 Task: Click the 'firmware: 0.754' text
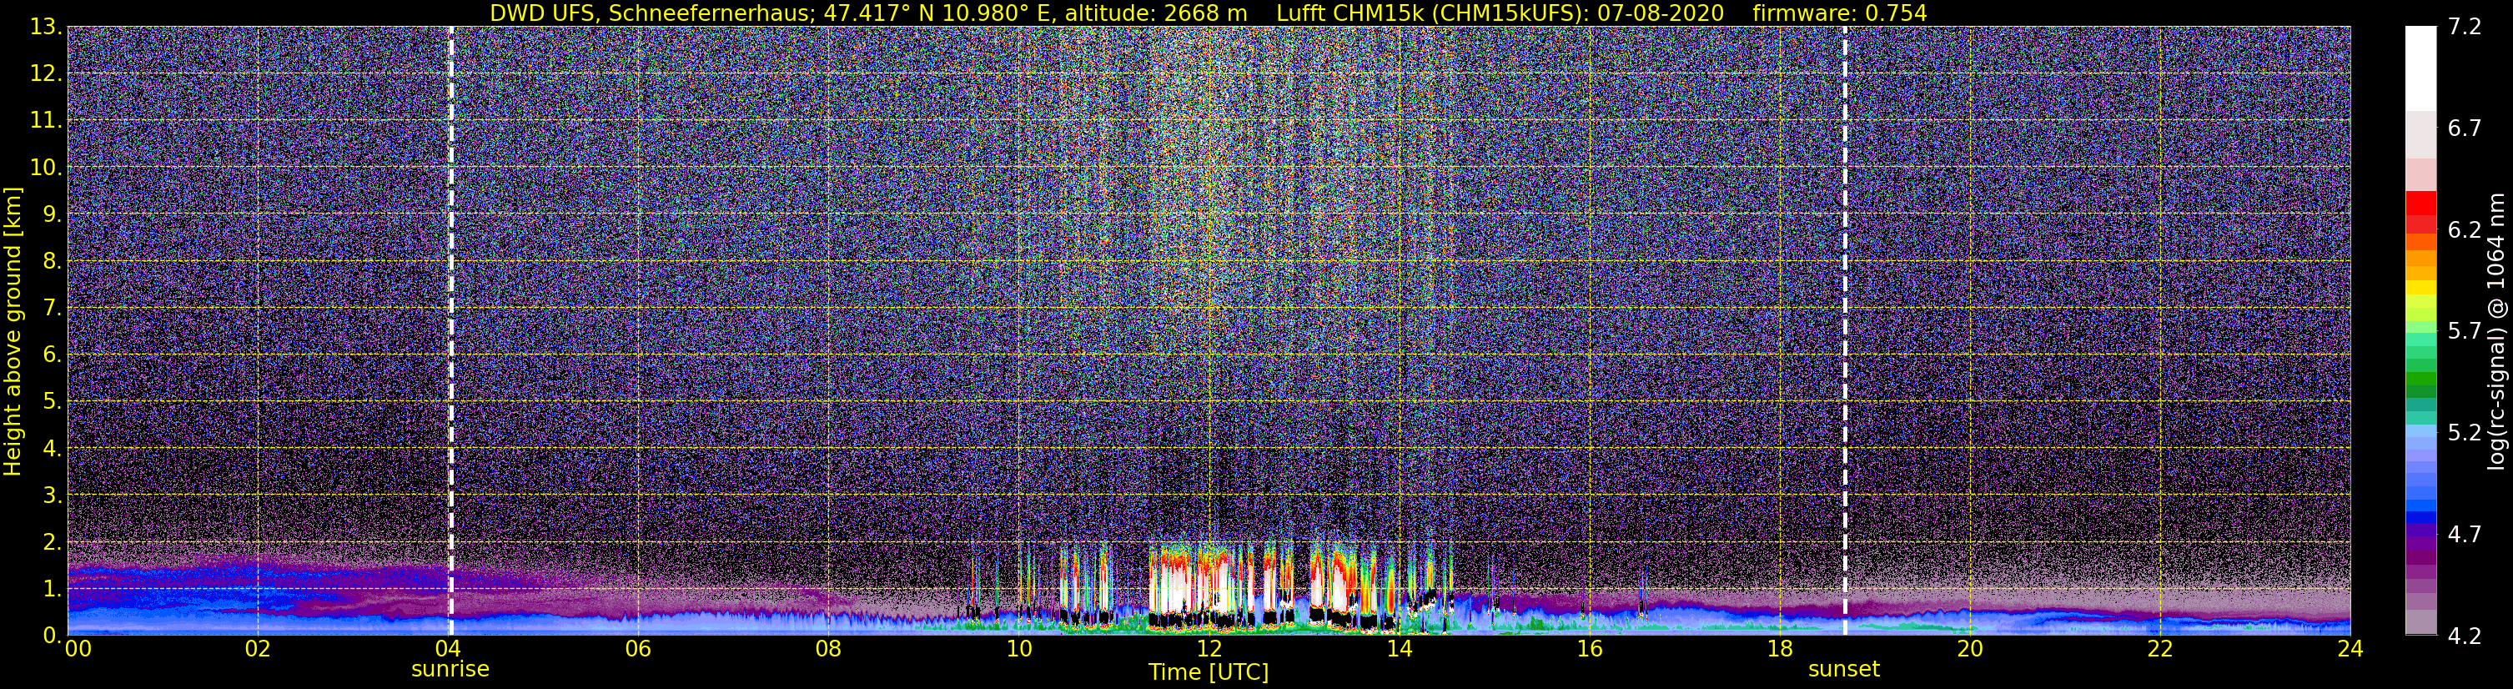click(x=1840, y=13)
